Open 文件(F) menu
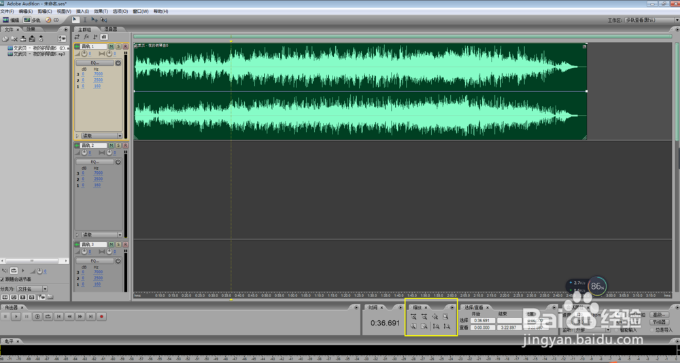The width and height of the screenshot is (680, 363). (7, 12)
